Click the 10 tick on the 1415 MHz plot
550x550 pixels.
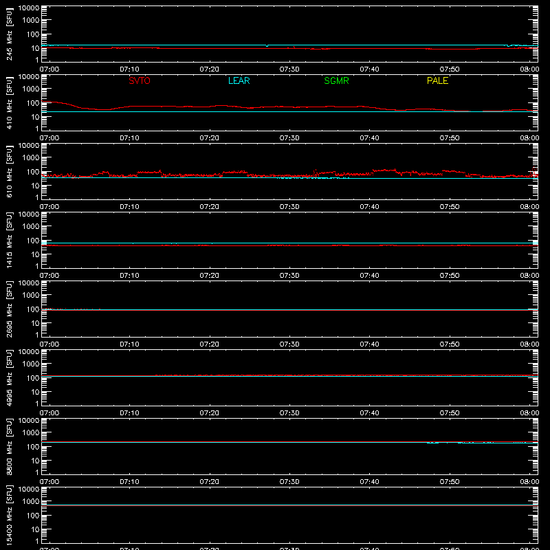click(x=35, y=254)
